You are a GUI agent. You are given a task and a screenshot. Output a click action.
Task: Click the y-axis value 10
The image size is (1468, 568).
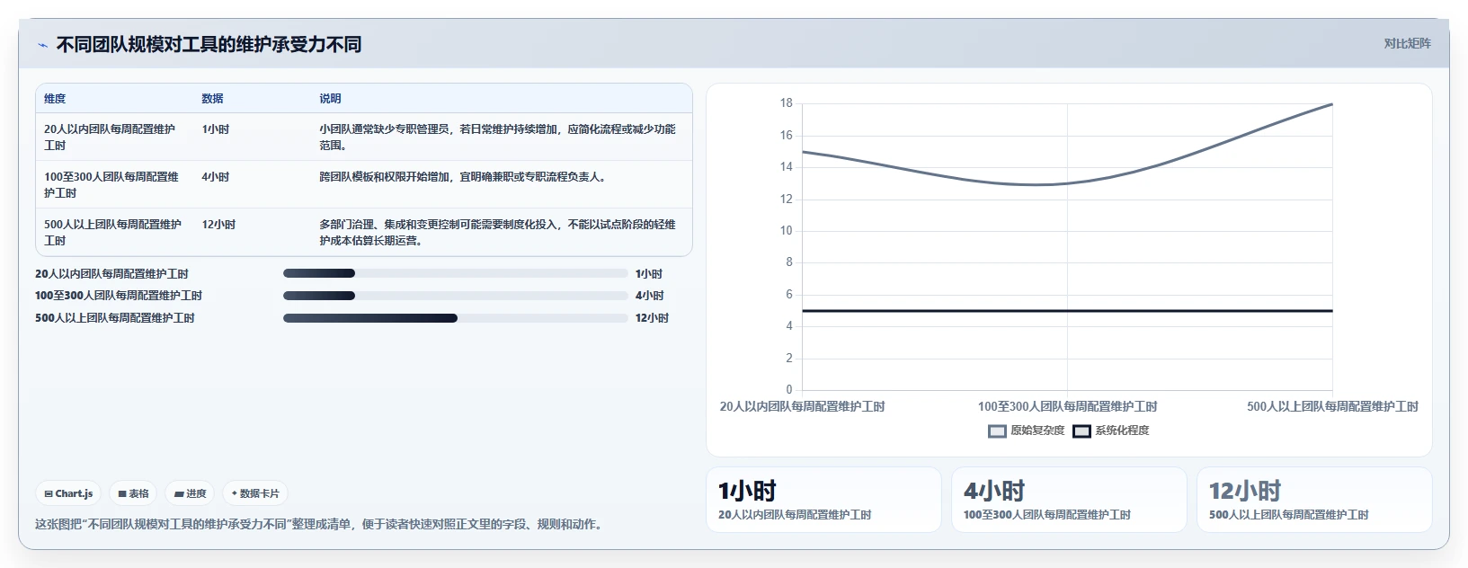[787, 231]
